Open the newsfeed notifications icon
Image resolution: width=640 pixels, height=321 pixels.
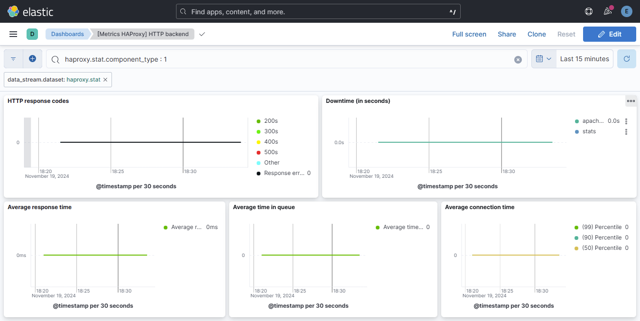607,11
